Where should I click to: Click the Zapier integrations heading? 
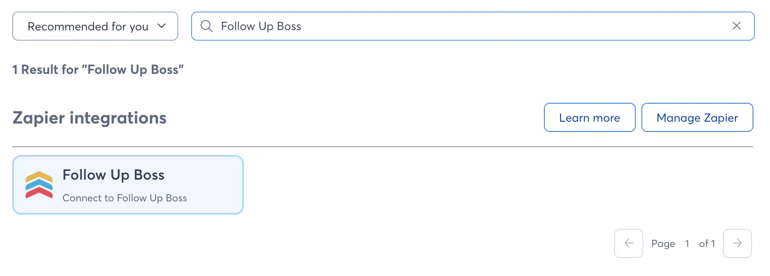tap(89, 118)
